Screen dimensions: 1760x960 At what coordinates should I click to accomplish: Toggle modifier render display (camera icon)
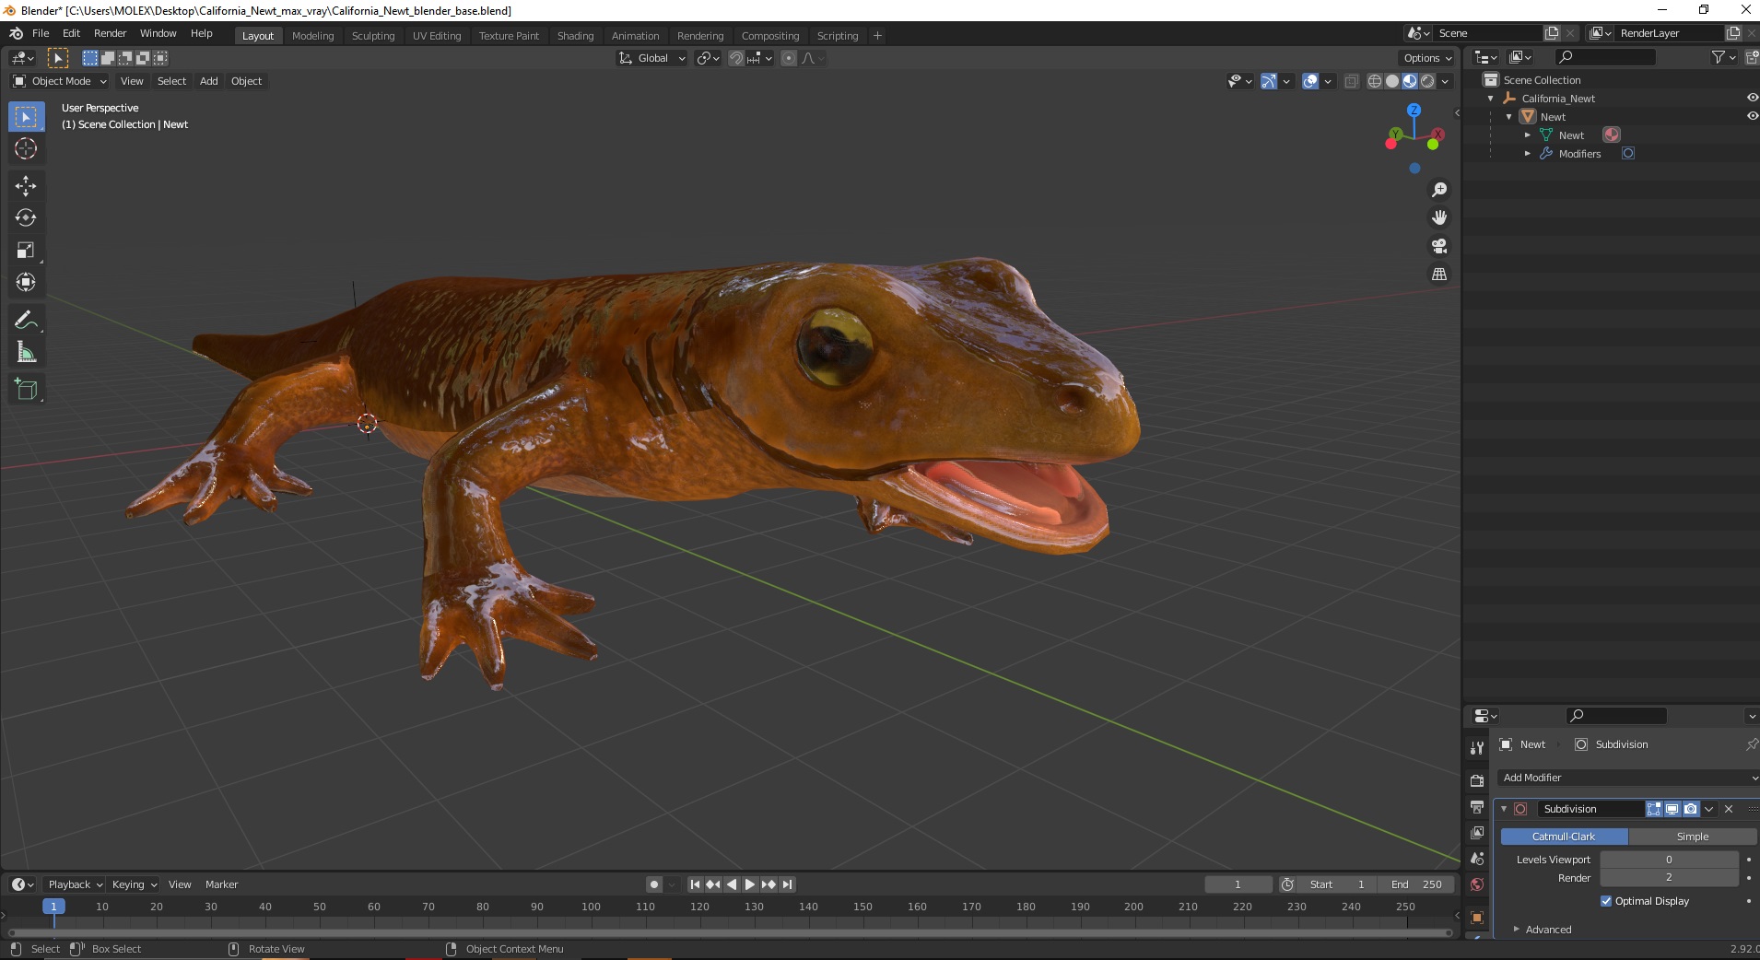[1691, 809]
